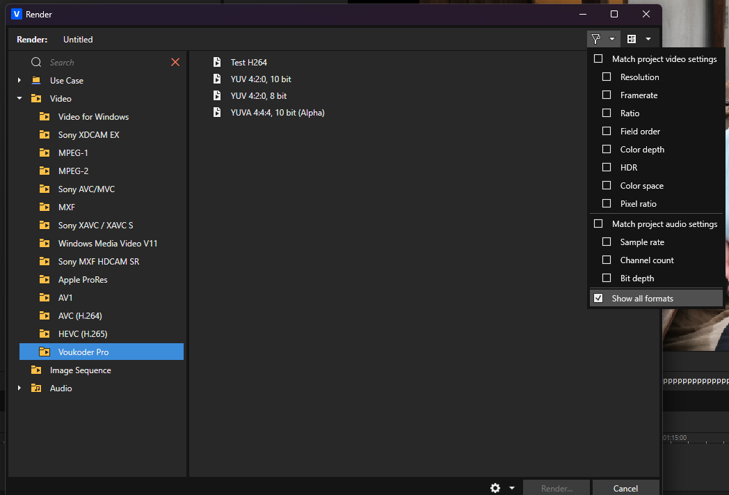Tick the Channel count checkbox
Screen dimensions: 729x495
pyautogui.click(x=607, y=260)
